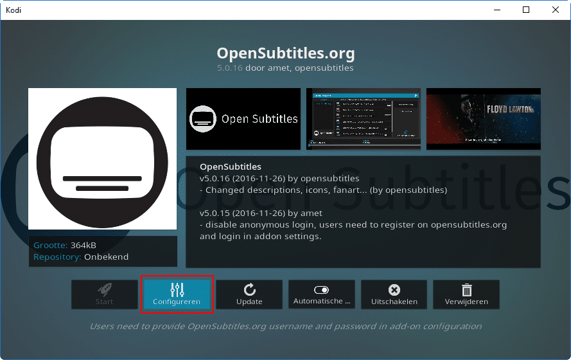This screenshot has height=360, width=571.
Task: Click the footer note about username and password
Action: click(x=286, y=326)
